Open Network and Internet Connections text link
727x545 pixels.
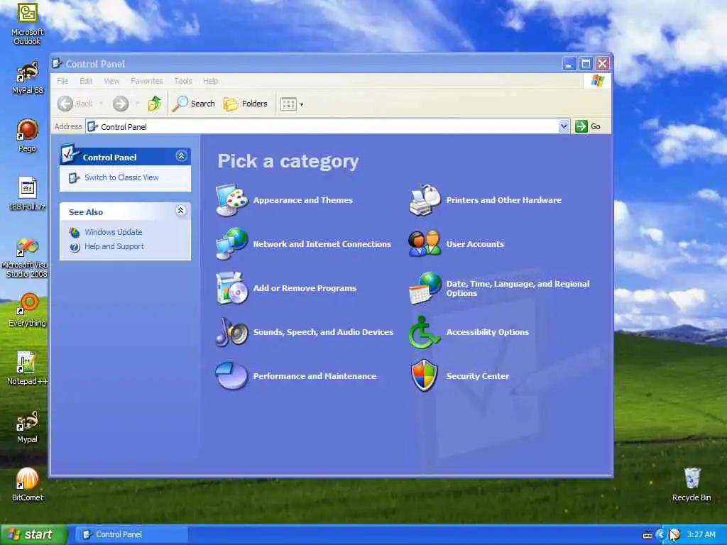322,244
